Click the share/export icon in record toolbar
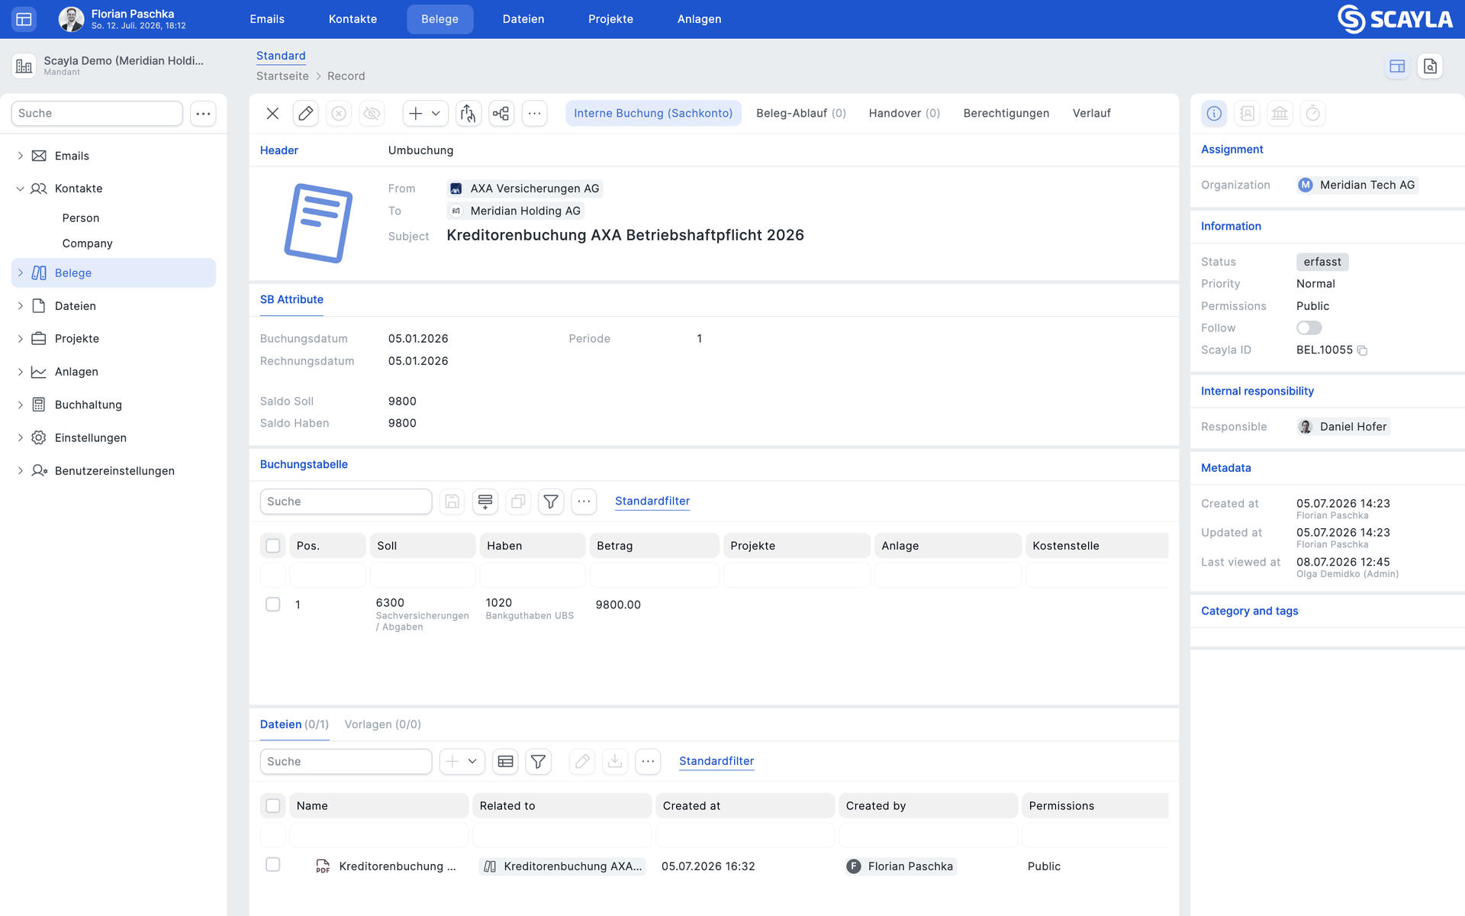 coord(468,114)
